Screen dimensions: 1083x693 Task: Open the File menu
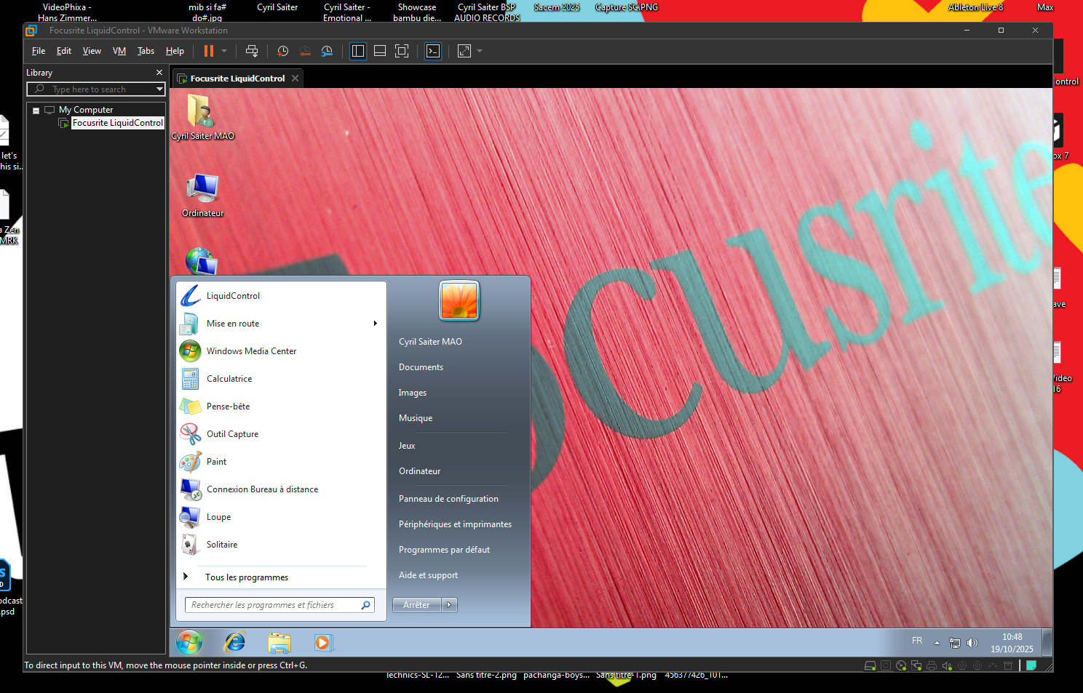(39, 51)
